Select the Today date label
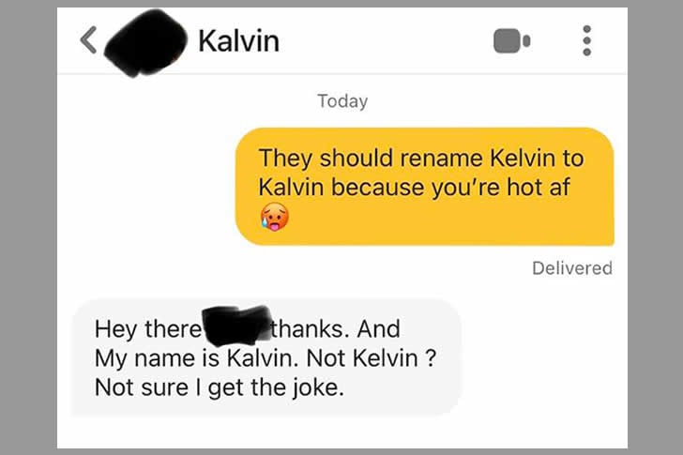 click(x=342, y=101)
